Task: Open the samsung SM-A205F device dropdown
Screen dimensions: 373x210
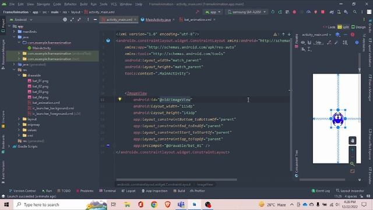Action: (247, 12)
